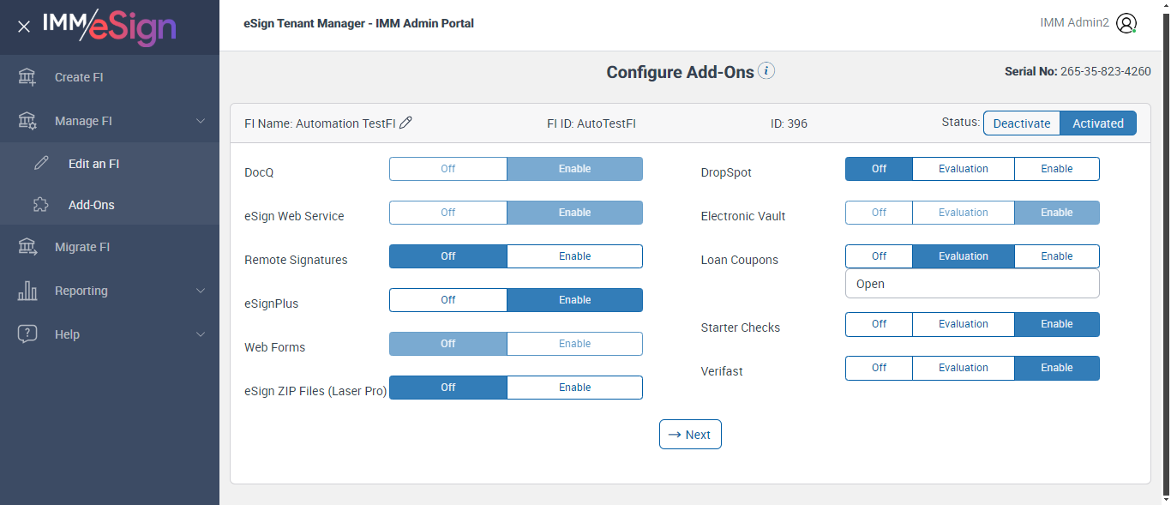Click the Next button
This screenshot has height=505, width=1171.
[690, 435]
